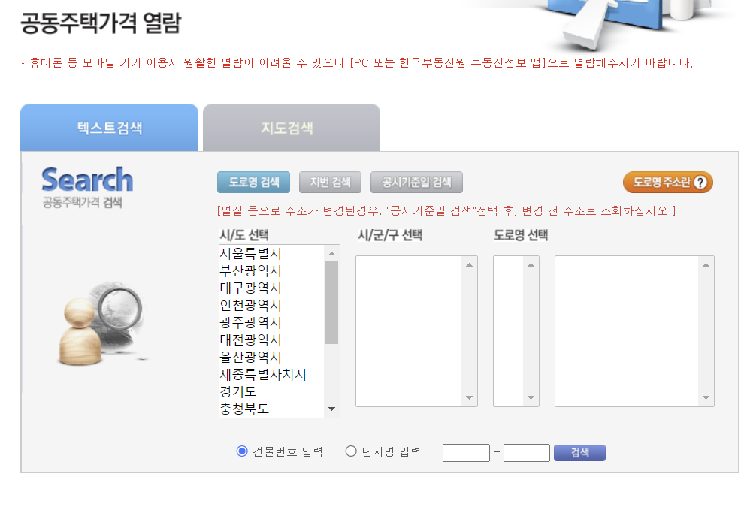This screenshot has width=744, height=510.
Task: Switch to the 텍스트검색 tab
Action: tap(109, 128)
